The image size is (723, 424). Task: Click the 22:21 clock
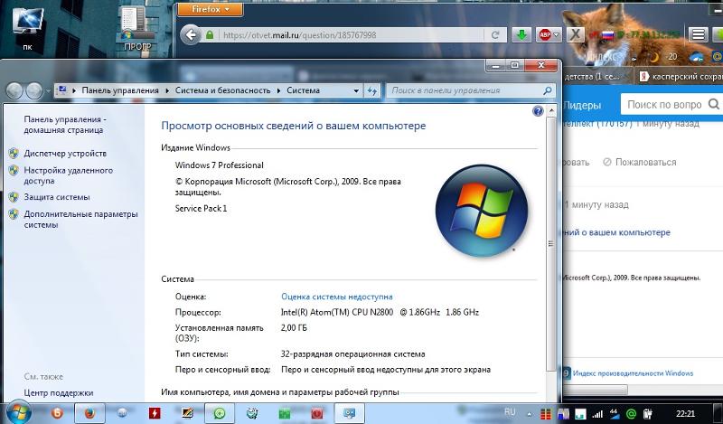[x=686, y=413]
